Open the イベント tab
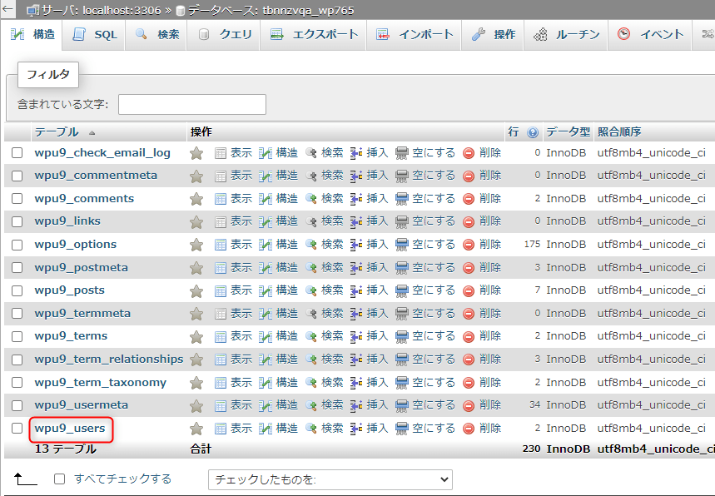Viewport: 715px width, 496px height. (650, 35)
